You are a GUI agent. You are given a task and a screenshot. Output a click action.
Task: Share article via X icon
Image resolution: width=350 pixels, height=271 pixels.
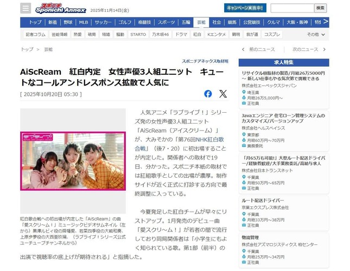pyautogui.click(x=223, y=94)
